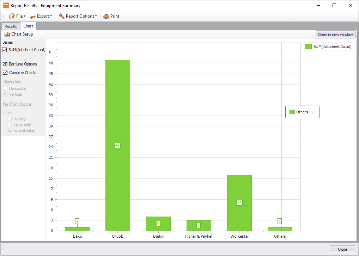Viewport: 359px width, 256px height.
Task: Click the Worcester axis label
Action: pos(240,236)
